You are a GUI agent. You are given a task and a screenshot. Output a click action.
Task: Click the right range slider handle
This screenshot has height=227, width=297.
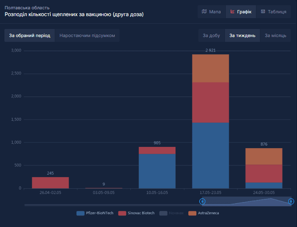291,201
